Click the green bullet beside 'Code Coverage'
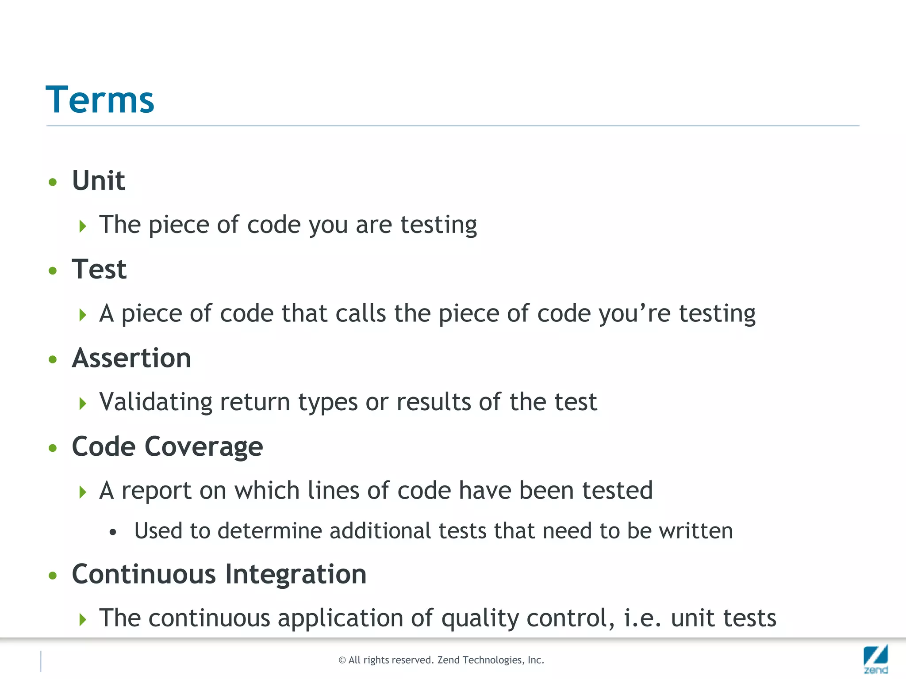Image resolution: width=906 pixels, height=679 pixels. click(x=53, y=448)
